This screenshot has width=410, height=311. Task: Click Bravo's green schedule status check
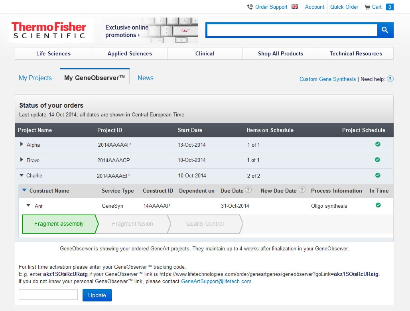tap(378, 160)
